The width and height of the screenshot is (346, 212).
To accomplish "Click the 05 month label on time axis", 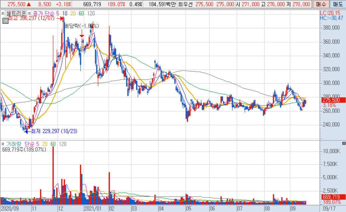I will click(x=188, y=208).
